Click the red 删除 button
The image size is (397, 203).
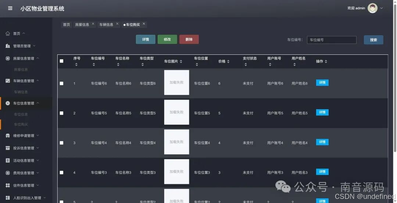click(x=189, y=39)
